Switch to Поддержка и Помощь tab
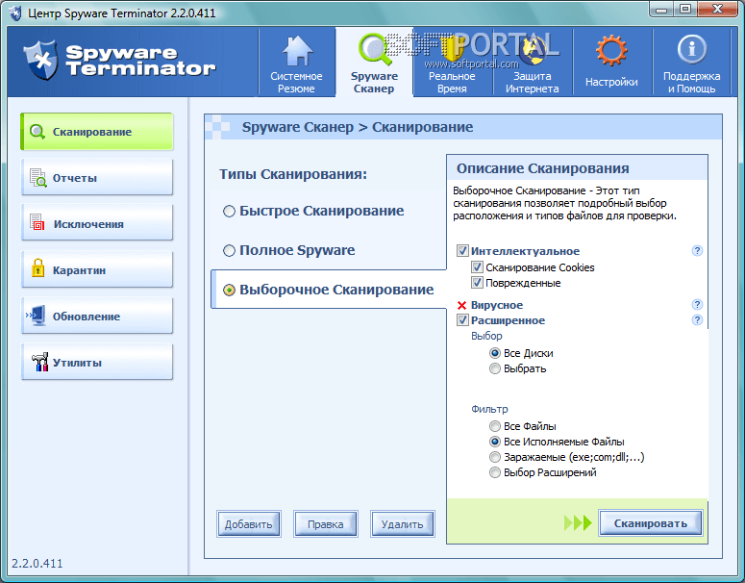Image resolution: width=745 pixels, height=583 pixels. click(692, 63)
